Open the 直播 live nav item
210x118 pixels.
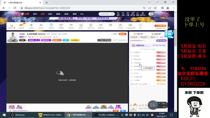pos(42,14)
